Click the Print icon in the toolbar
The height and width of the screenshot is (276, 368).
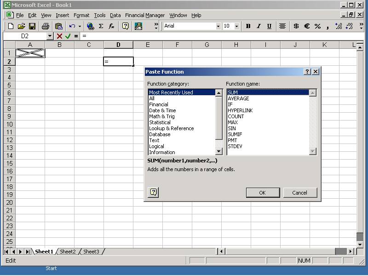click(45, 26)
